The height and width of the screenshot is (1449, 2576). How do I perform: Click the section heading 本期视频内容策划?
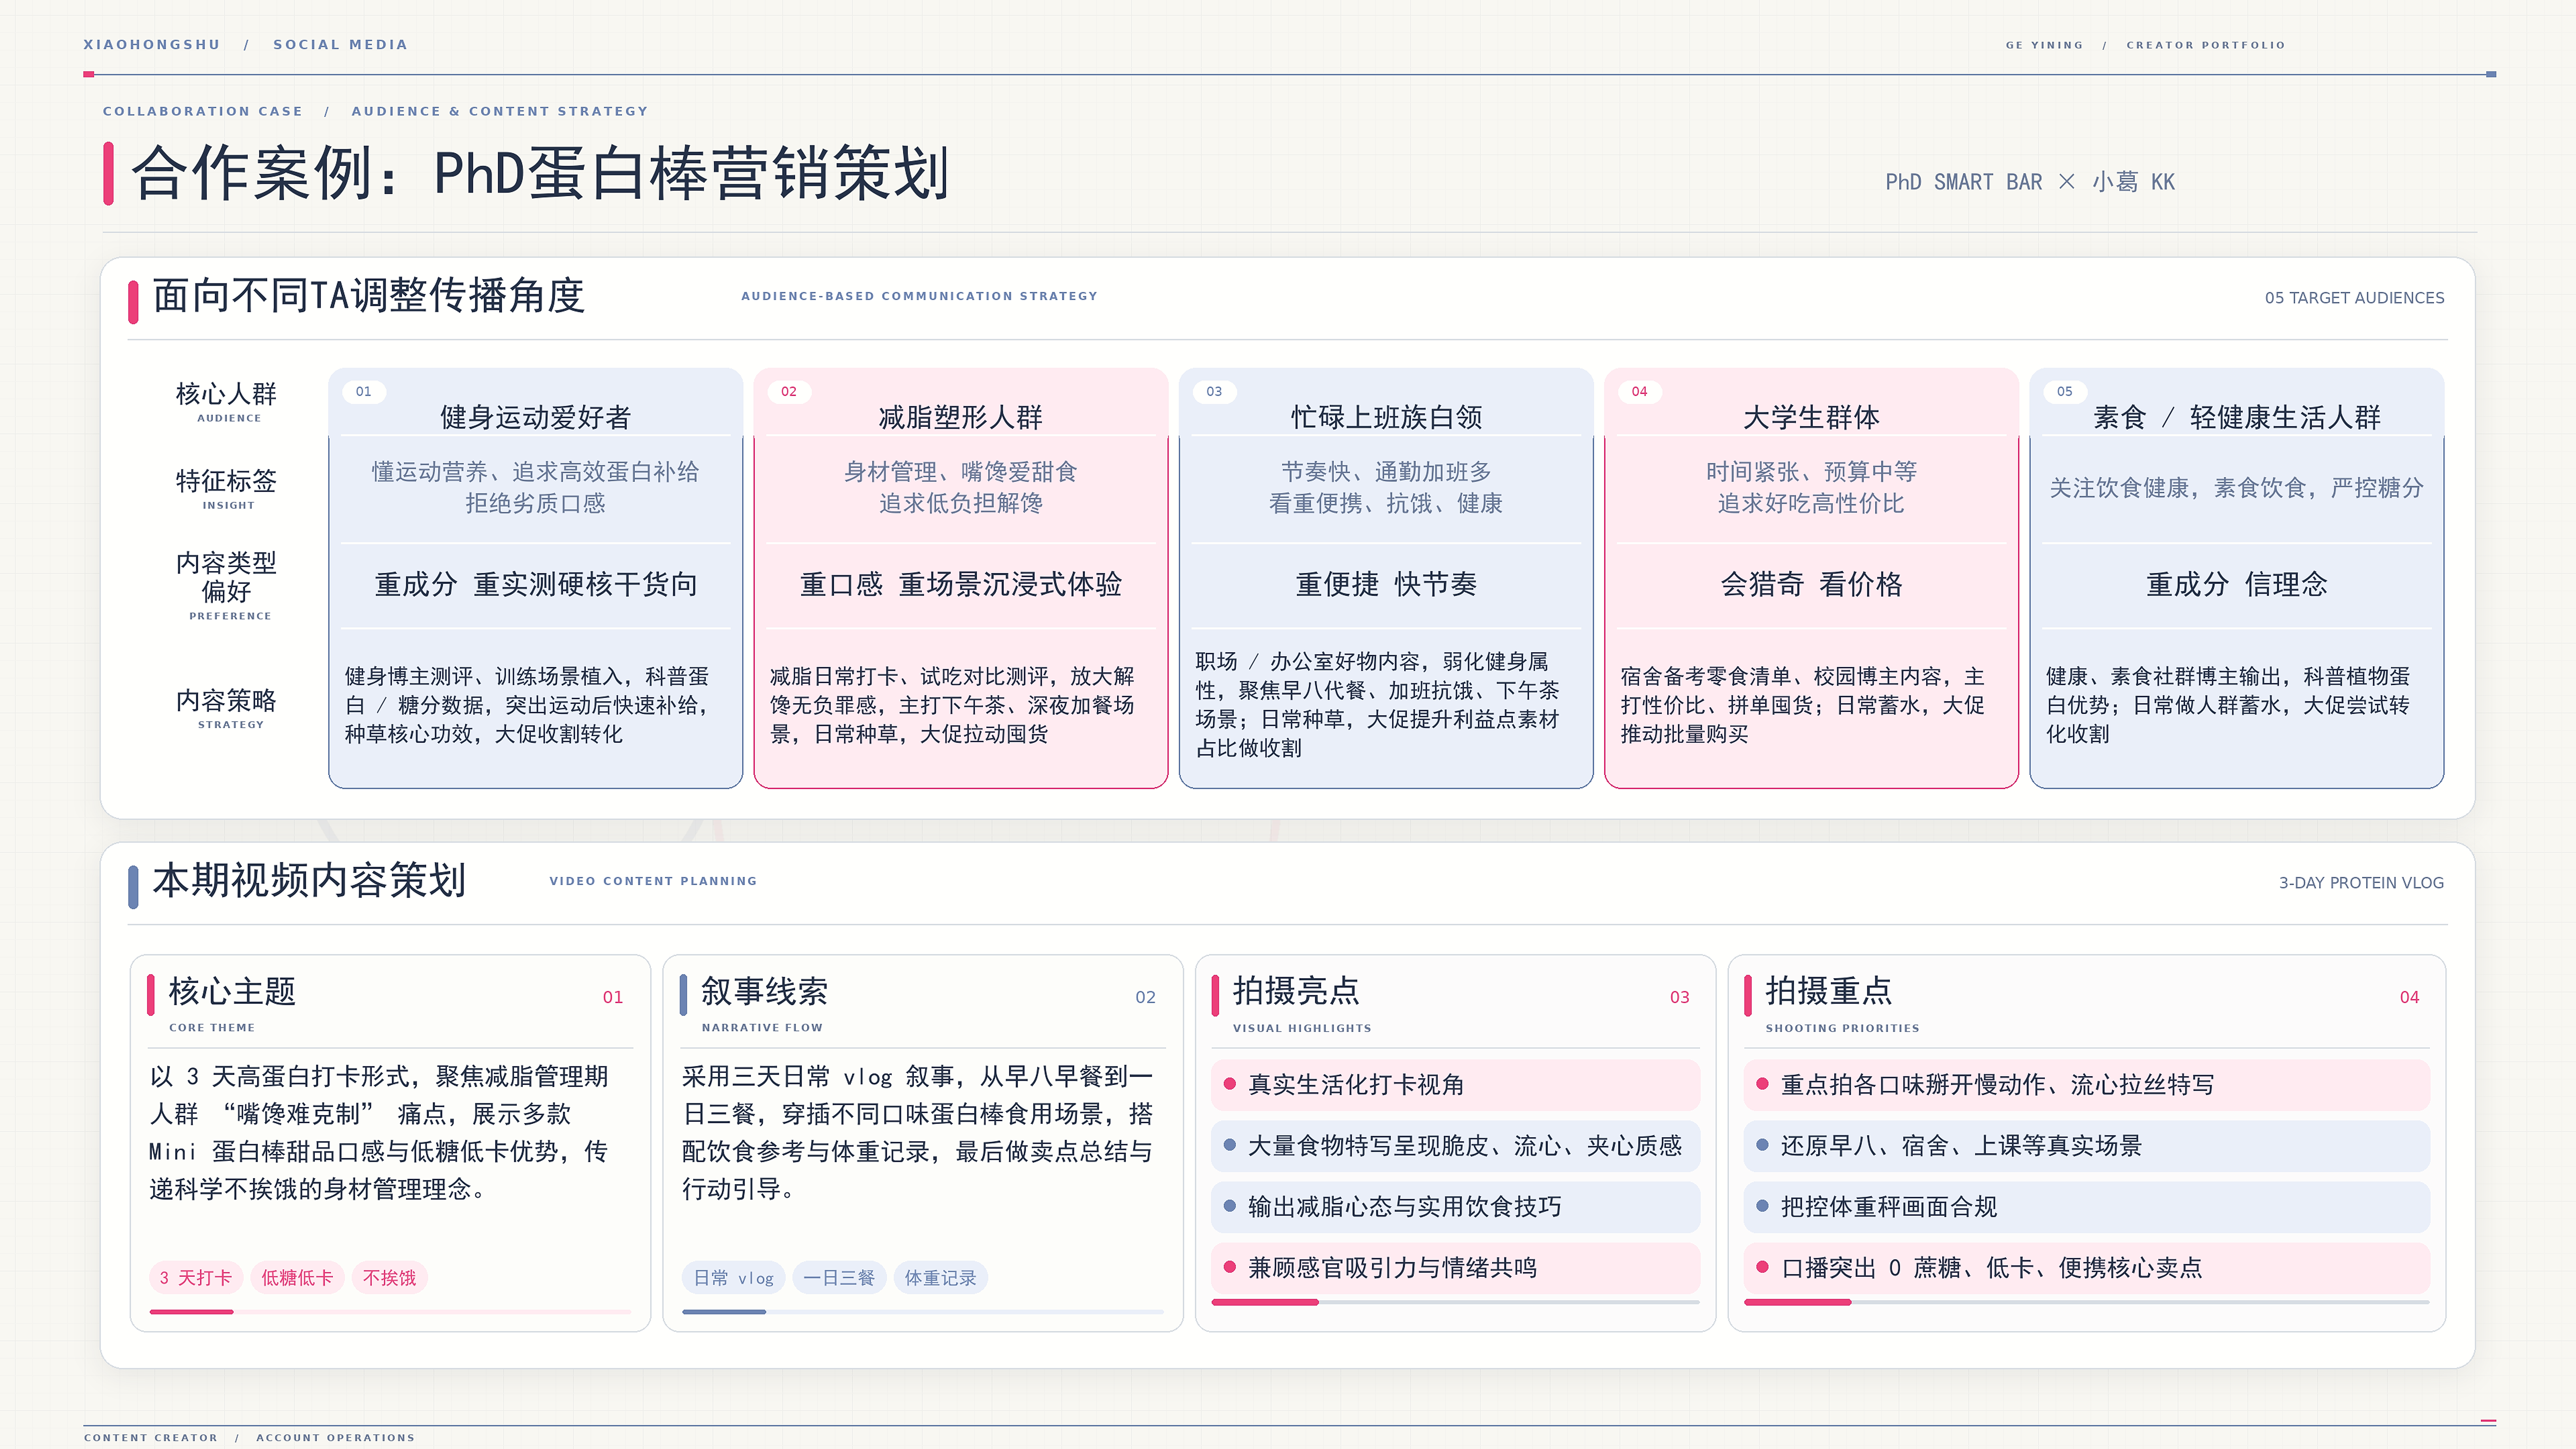(309, 881)
